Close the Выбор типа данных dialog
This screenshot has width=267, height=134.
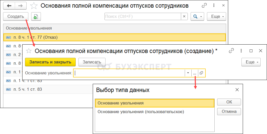(x=237, y=90)
